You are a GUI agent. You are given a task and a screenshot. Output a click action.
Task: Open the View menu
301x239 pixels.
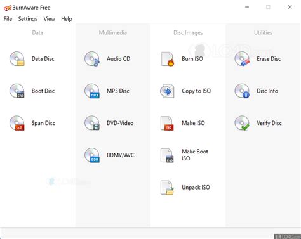(50, 19)
